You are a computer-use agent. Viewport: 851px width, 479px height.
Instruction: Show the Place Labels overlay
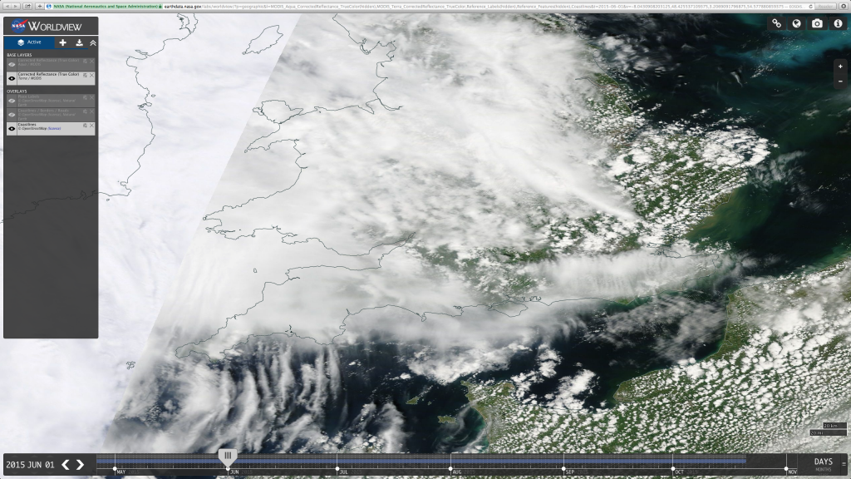12,101
